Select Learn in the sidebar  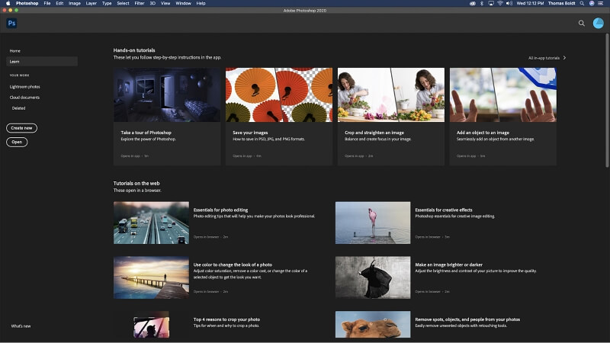click(42, 62)
